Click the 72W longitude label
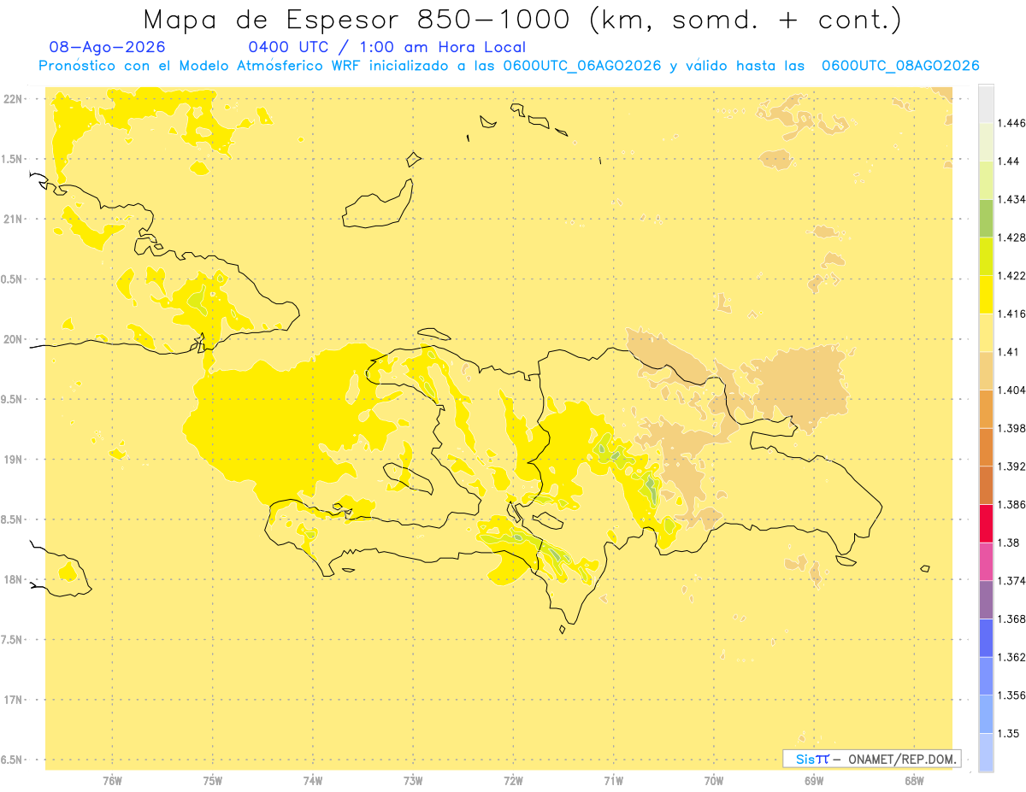 pyautogui.click(x=513, y=781)
